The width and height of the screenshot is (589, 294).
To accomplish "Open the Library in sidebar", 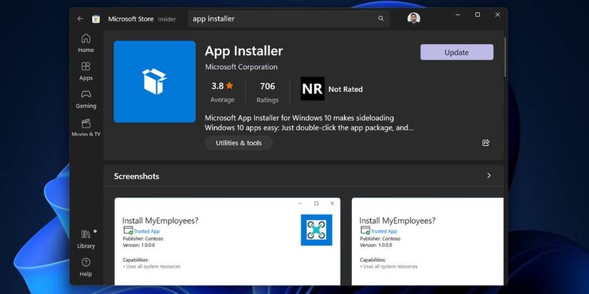I will 86,239.
